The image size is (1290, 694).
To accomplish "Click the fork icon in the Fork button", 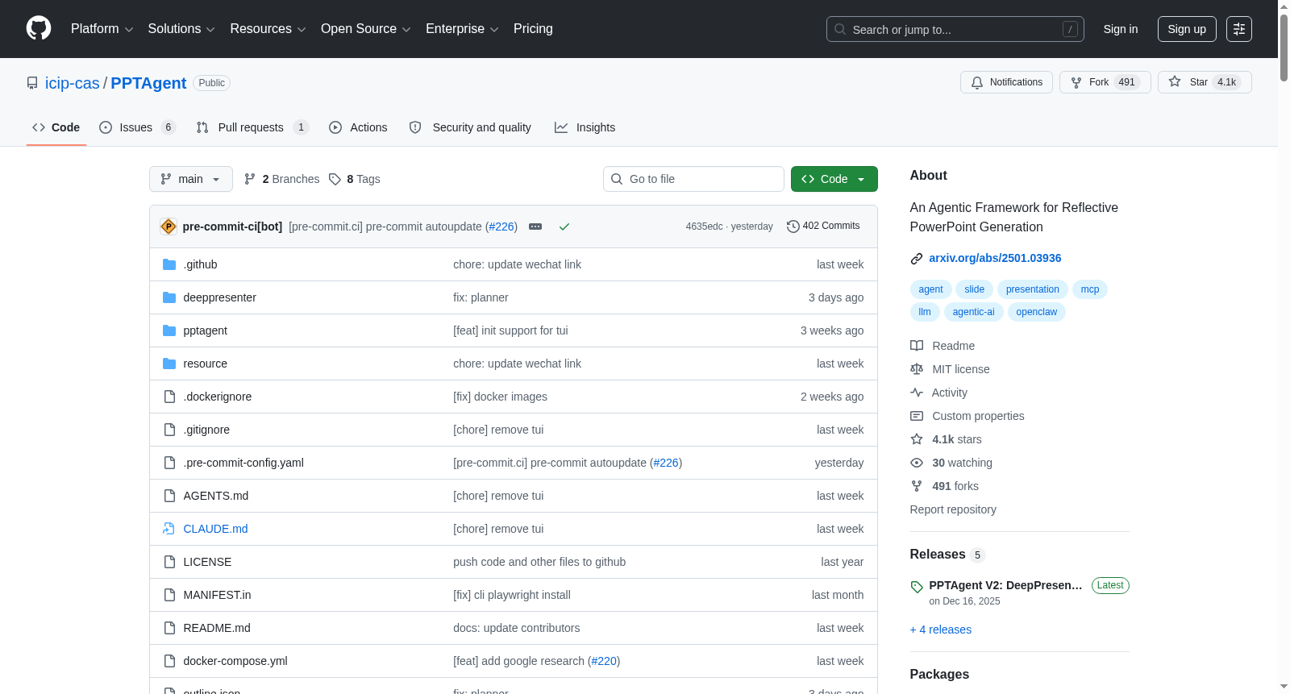I will click(x=1076, y=82).
